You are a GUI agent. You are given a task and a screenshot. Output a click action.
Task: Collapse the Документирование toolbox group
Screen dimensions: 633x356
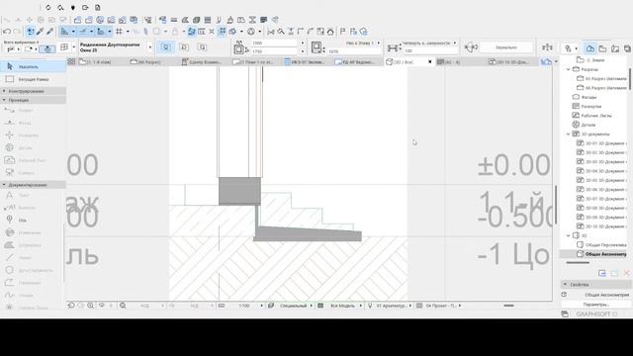click(x=33, y=185)
